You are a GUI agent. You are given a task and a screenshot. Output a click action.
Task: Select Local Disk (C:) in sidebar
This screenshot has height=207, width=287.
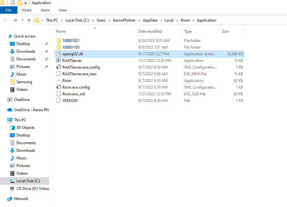pyautogui.click(x=24, y=181)
